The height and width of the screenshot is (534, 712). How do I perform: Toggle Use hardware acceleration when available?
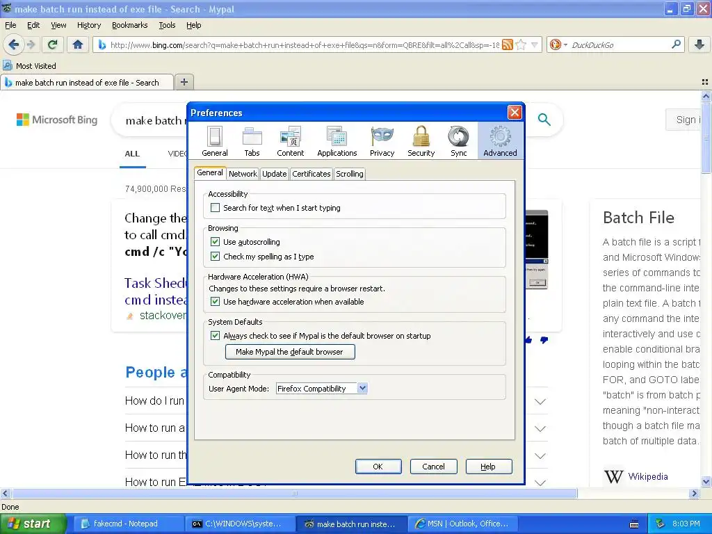[x=216, y=302]
